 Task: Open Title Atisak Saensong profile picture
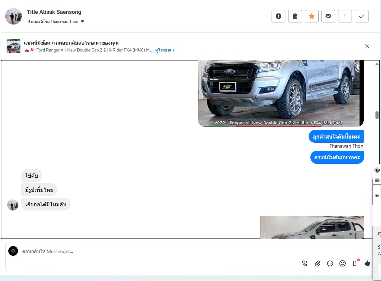[x=14, y=16]
